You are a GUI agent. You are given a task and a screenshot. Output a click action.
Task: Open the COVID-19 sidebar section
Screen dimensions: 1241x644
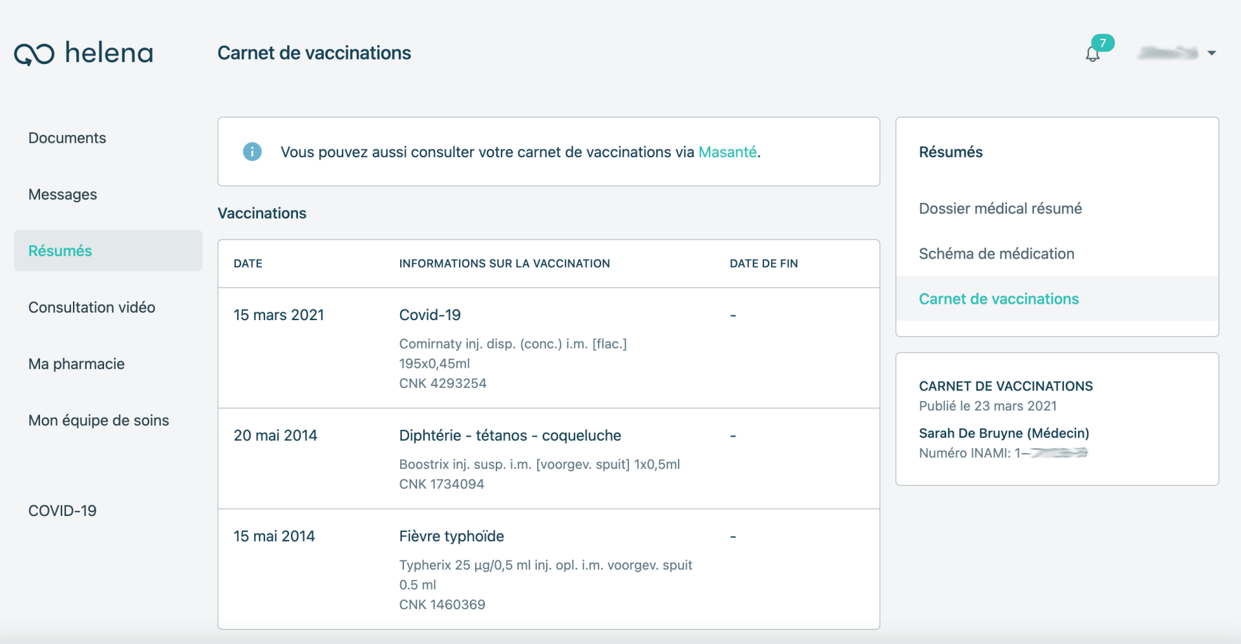pos(63,510)
